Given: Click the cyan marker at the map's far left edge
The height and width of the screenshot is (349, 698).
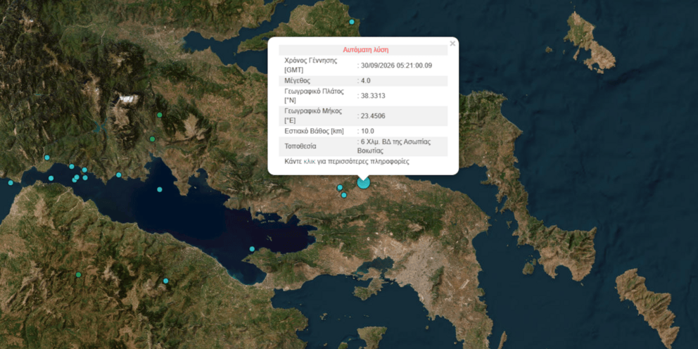Looking at the screenshot, I should point(11,182).
